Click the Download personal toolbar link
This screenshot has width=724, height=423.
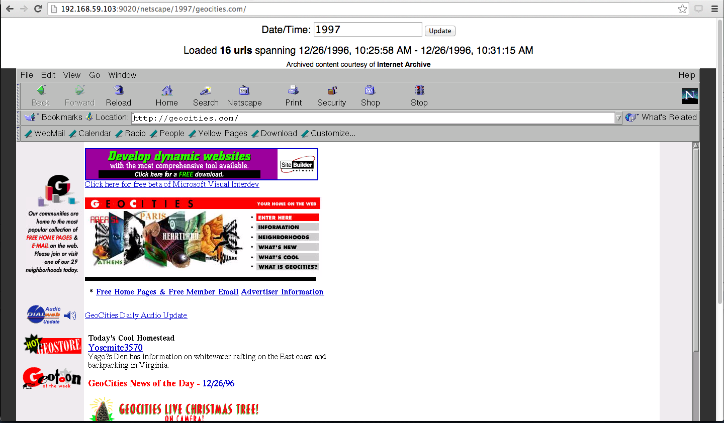tap(274, 133)
